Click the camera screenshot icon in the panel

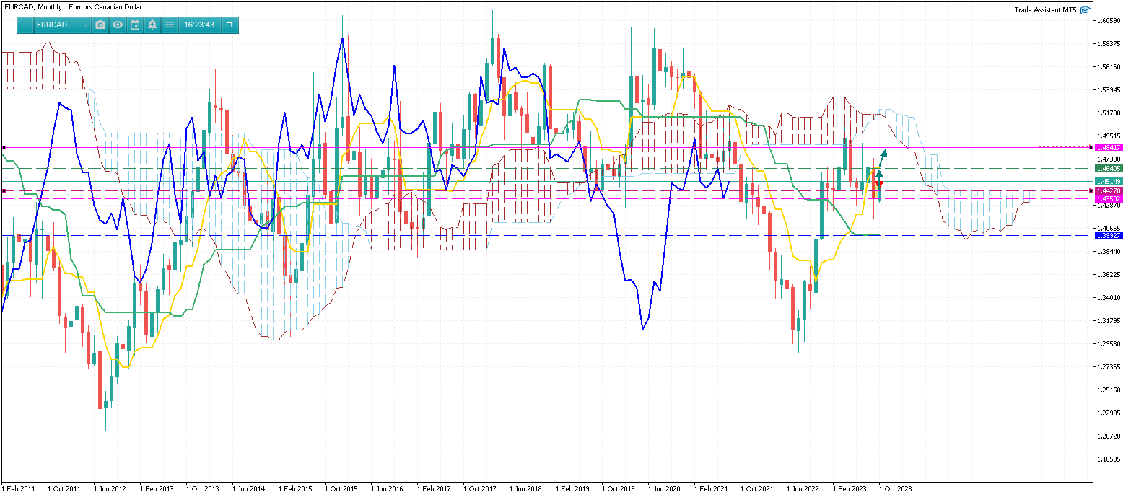pos(100,25)
